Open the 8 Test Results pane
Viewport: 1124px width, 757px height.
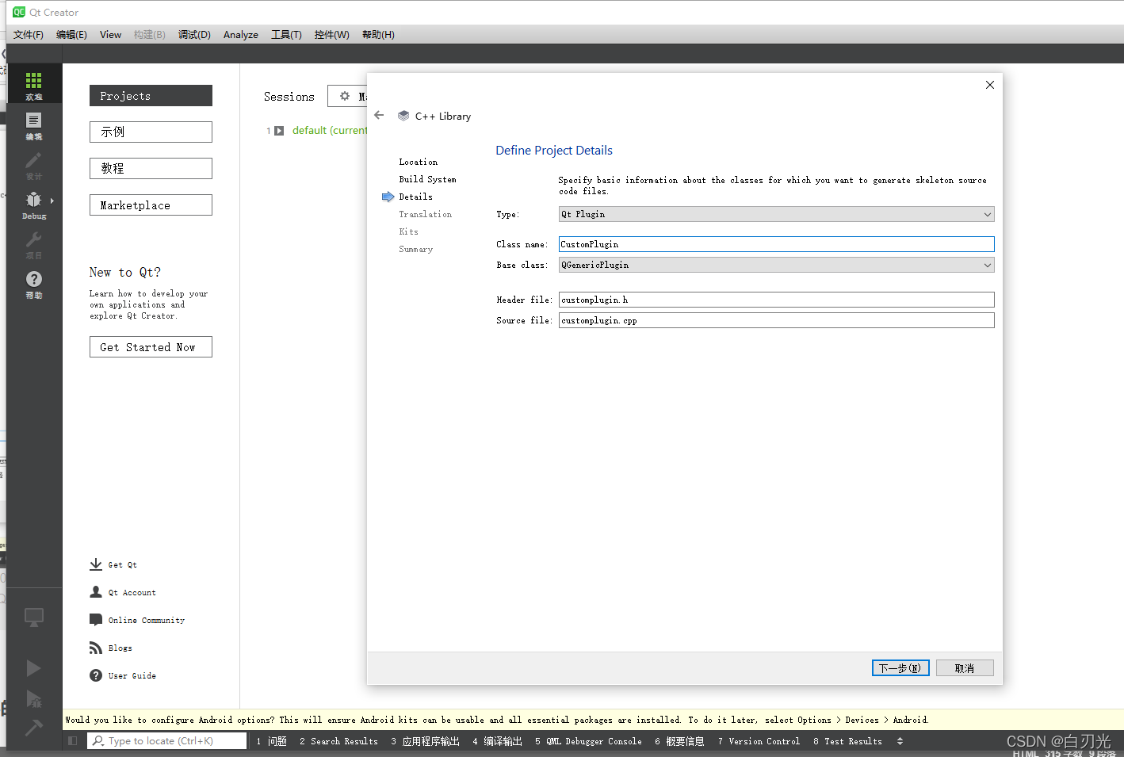pyautogui.click(x=847, y=741)
